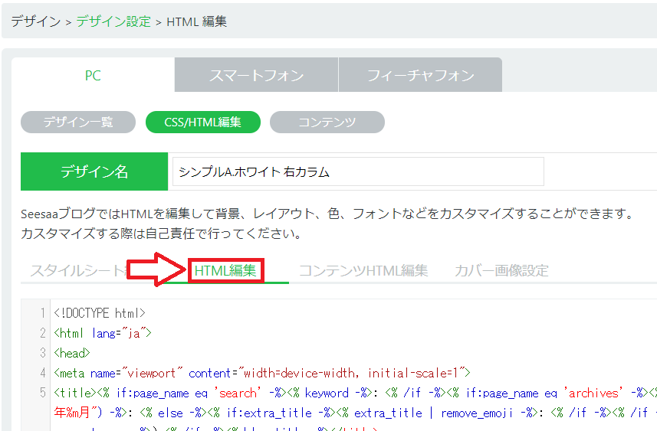Focus the デザイン名 input field
This screenshot has height=431, width=657.
(358, 171)
